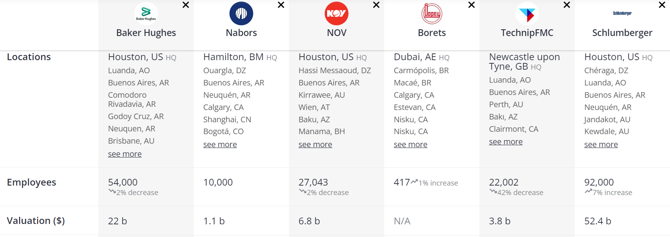Remove Schlumberger column with X

[662, 5]
